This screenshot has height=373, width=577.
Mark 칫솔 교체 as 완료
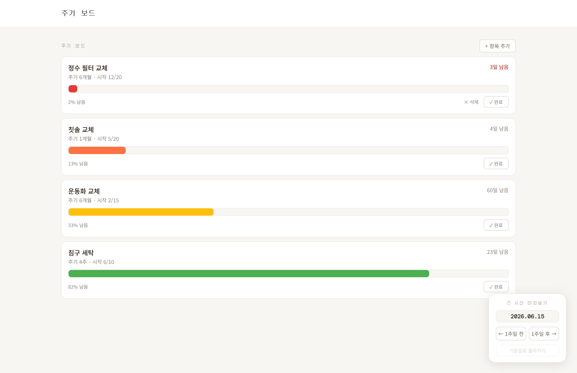click(496, 164)
